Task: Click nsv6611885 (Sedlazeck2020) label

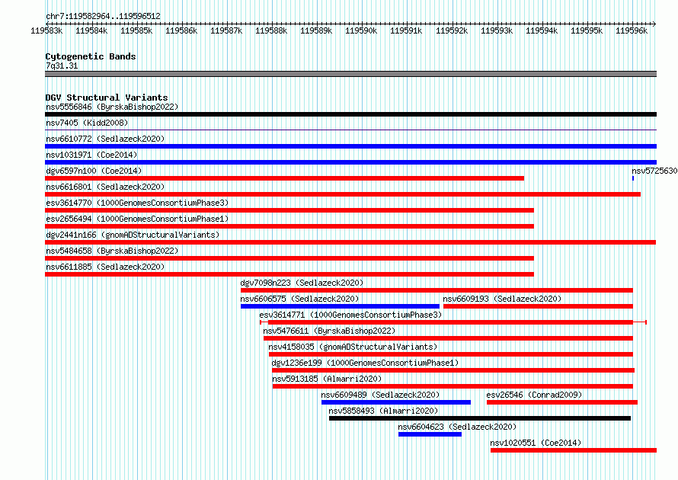Action: [105, 267]
